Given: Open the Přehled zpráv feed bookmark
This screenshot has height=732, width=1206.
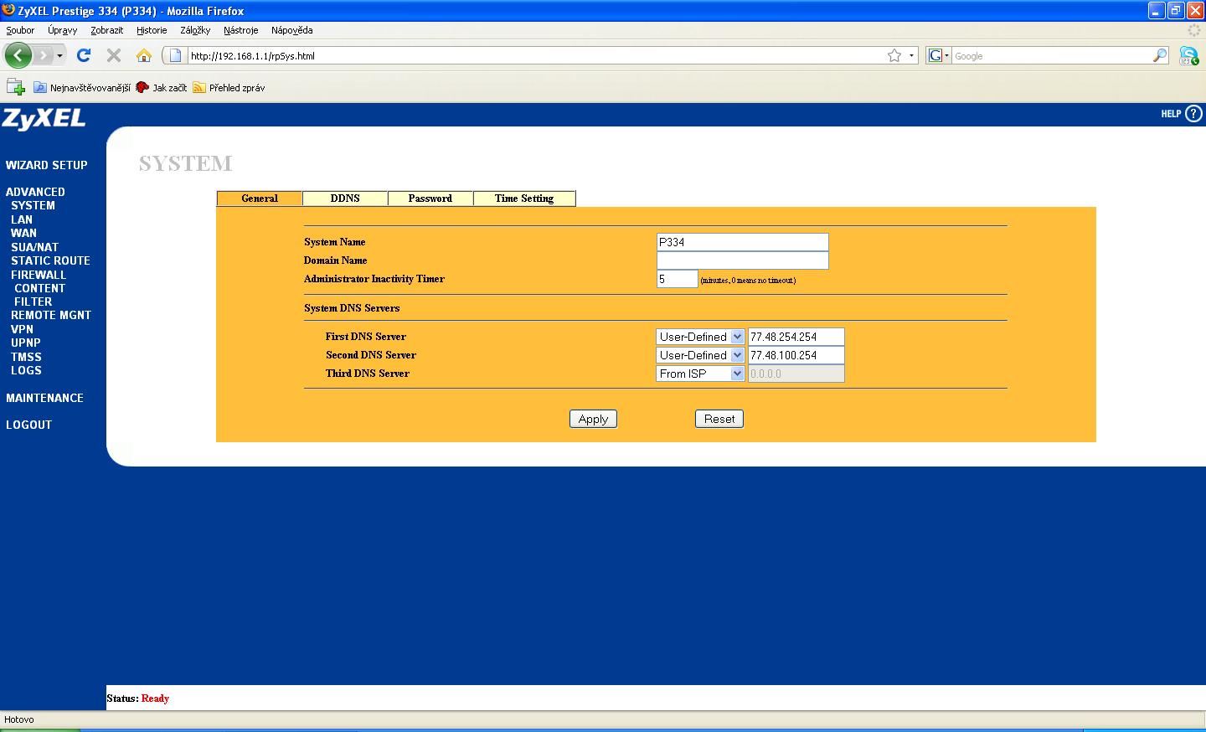Looking at the screenshot, I should [229, 87].
